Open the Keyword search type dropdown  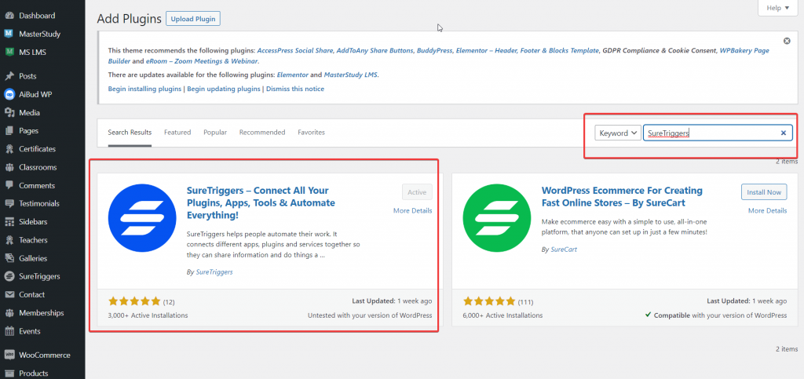click(618, 133)
